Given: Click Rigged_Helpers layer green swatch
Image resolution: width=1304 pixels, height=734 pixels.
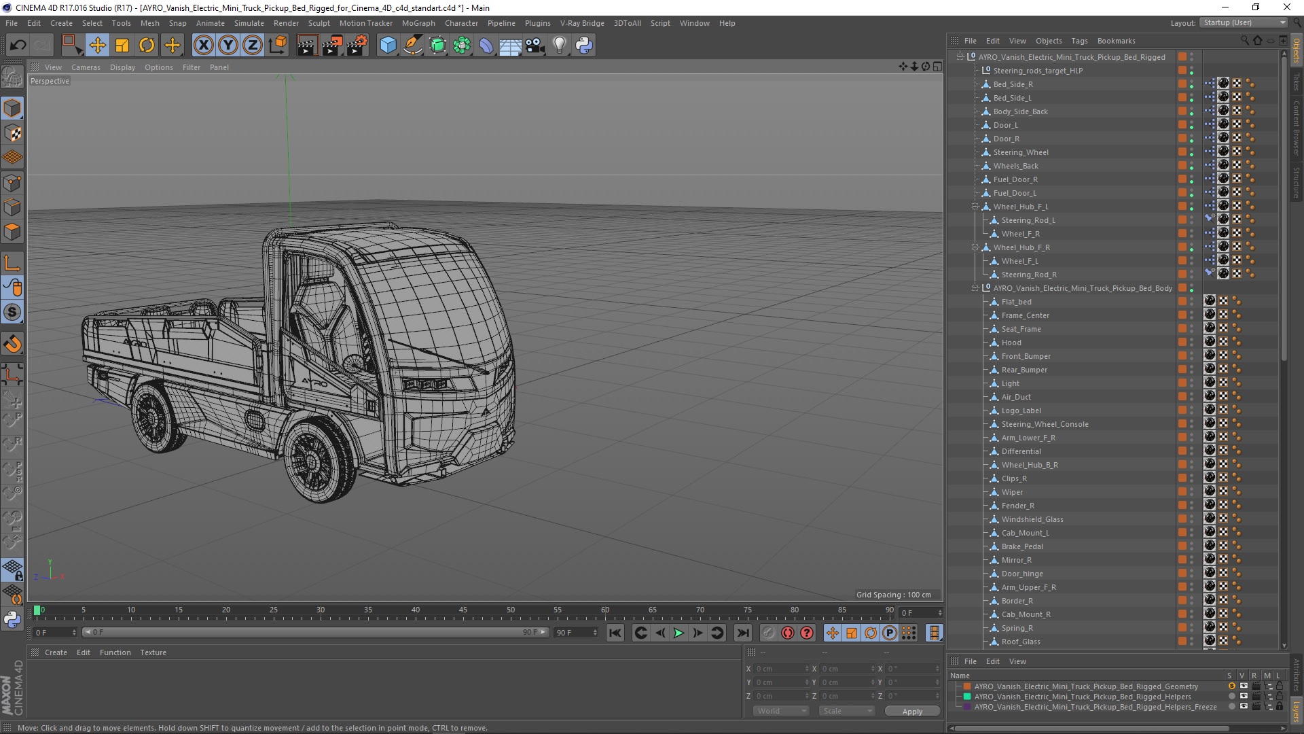Looking at the screenshot, I should coord(967,697).
